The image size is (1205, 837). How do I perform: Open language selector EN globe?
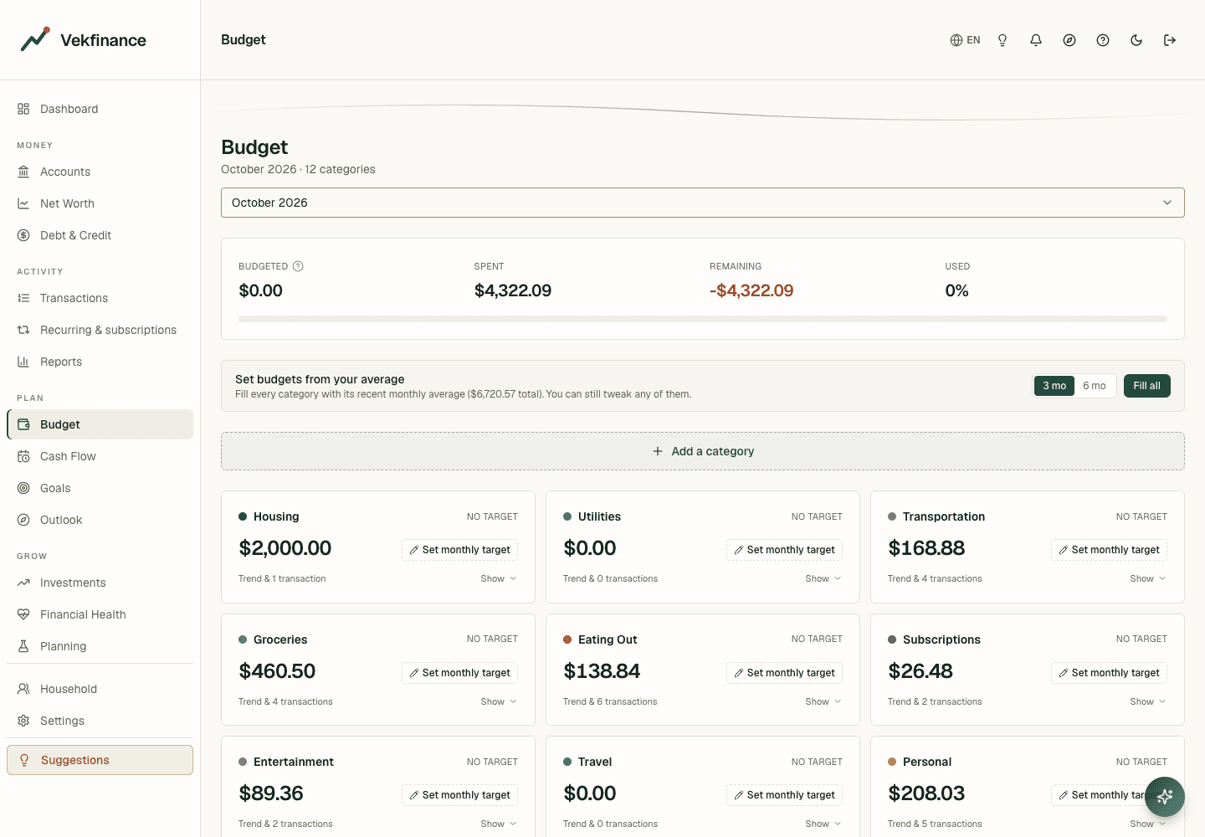click(x=965, y=40)
